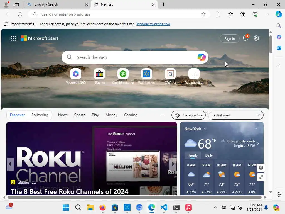Open the tab actions menu icon
Viewport: 285px width, 214px height.
click(x=16, y=4)
